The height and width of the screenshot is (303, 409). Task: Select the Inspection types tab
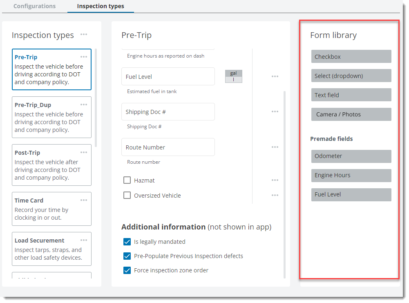(x=101, y=6)
